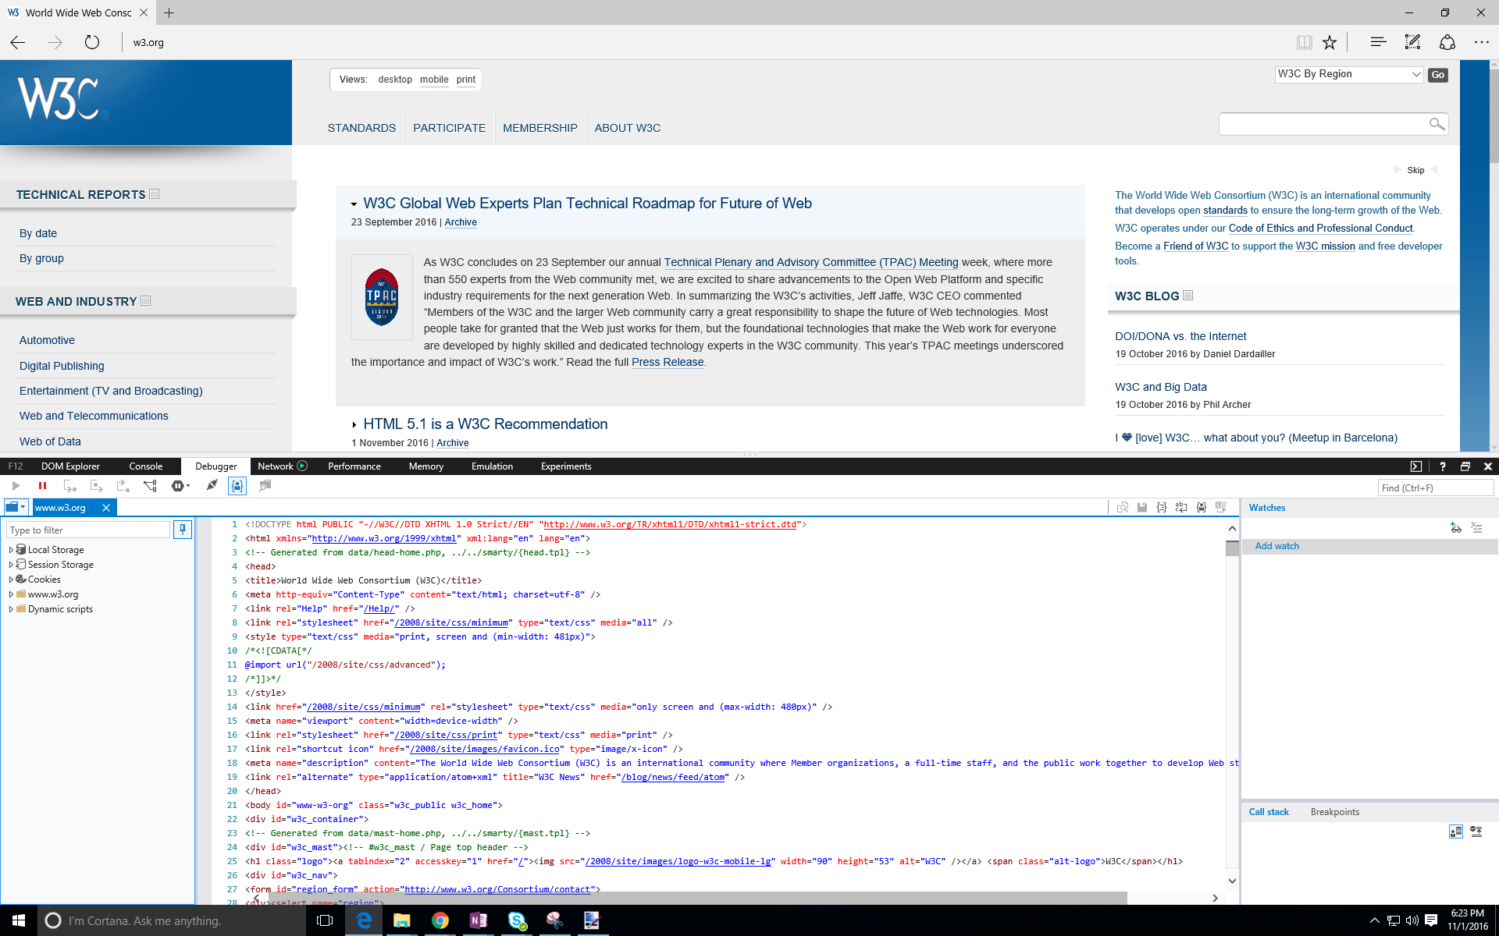1499x936 pixels.
Task: Select the print view link
Action: [466, 80]
